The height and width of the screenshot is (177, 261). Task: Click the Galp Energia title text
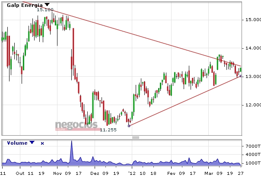25,5
